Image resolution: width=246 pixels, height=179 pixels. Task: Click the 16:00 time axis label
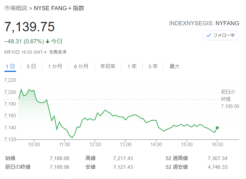pos(217,144)
